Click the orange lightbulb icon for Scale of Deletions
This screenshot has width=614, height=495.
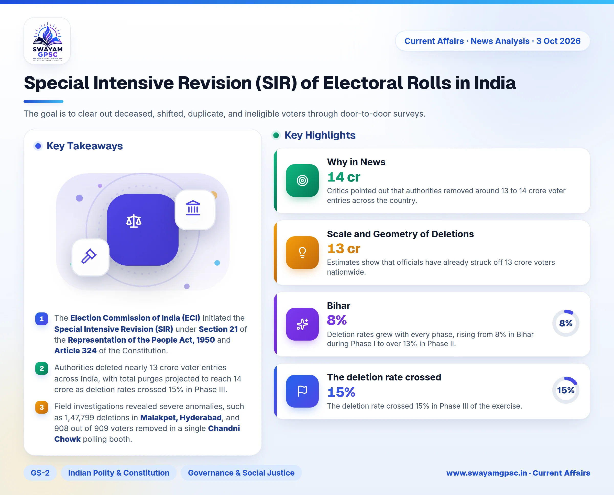302,252
